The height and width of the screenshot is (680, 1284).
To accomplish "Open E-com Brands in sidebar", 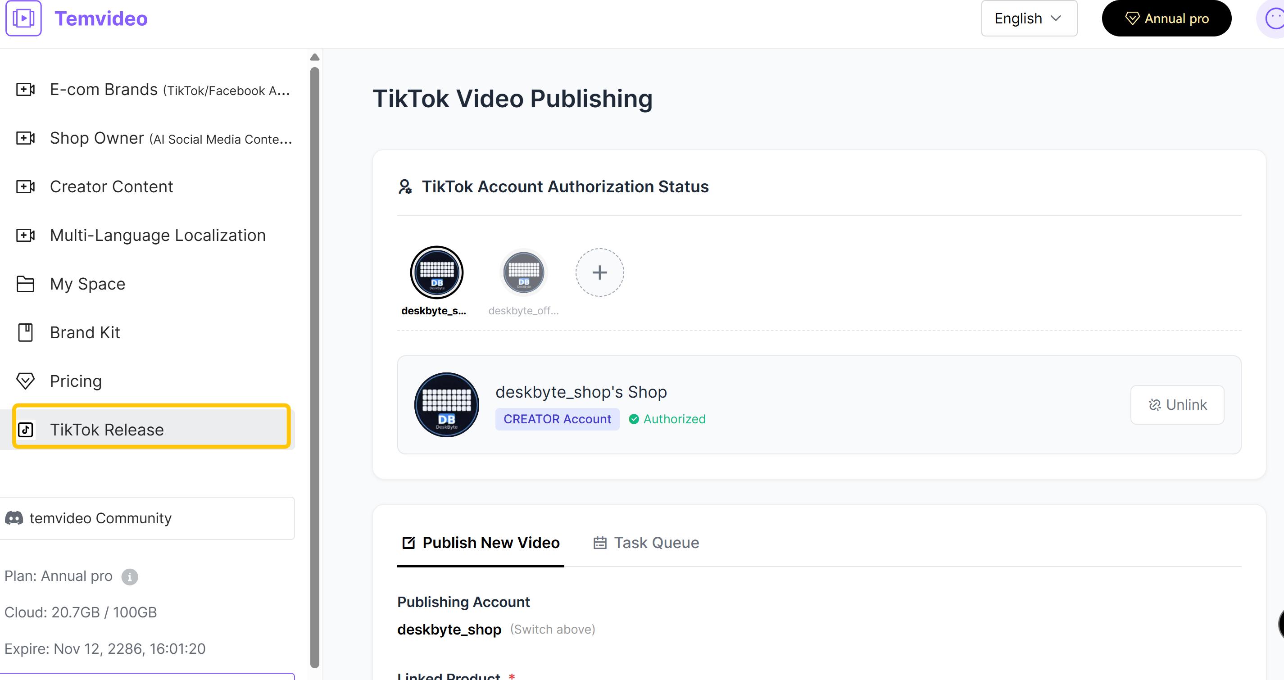I will pyautogui.click(x=169, y=90).
